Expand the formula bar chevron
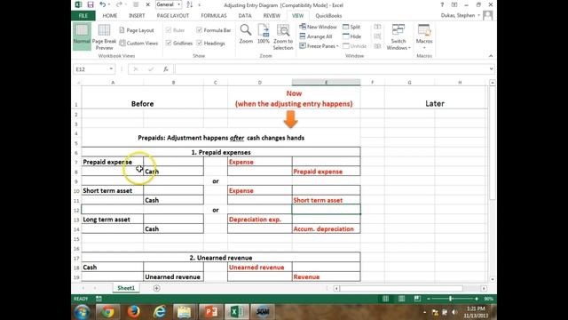 coord(491,69)
